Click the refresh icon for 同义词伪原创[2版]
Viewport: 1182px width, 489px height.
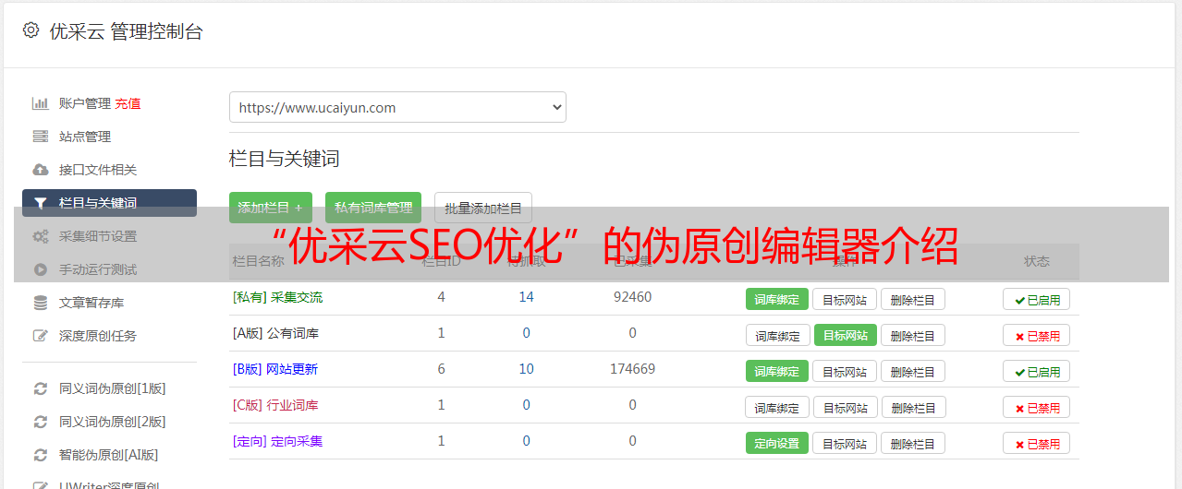coord(40,422)
